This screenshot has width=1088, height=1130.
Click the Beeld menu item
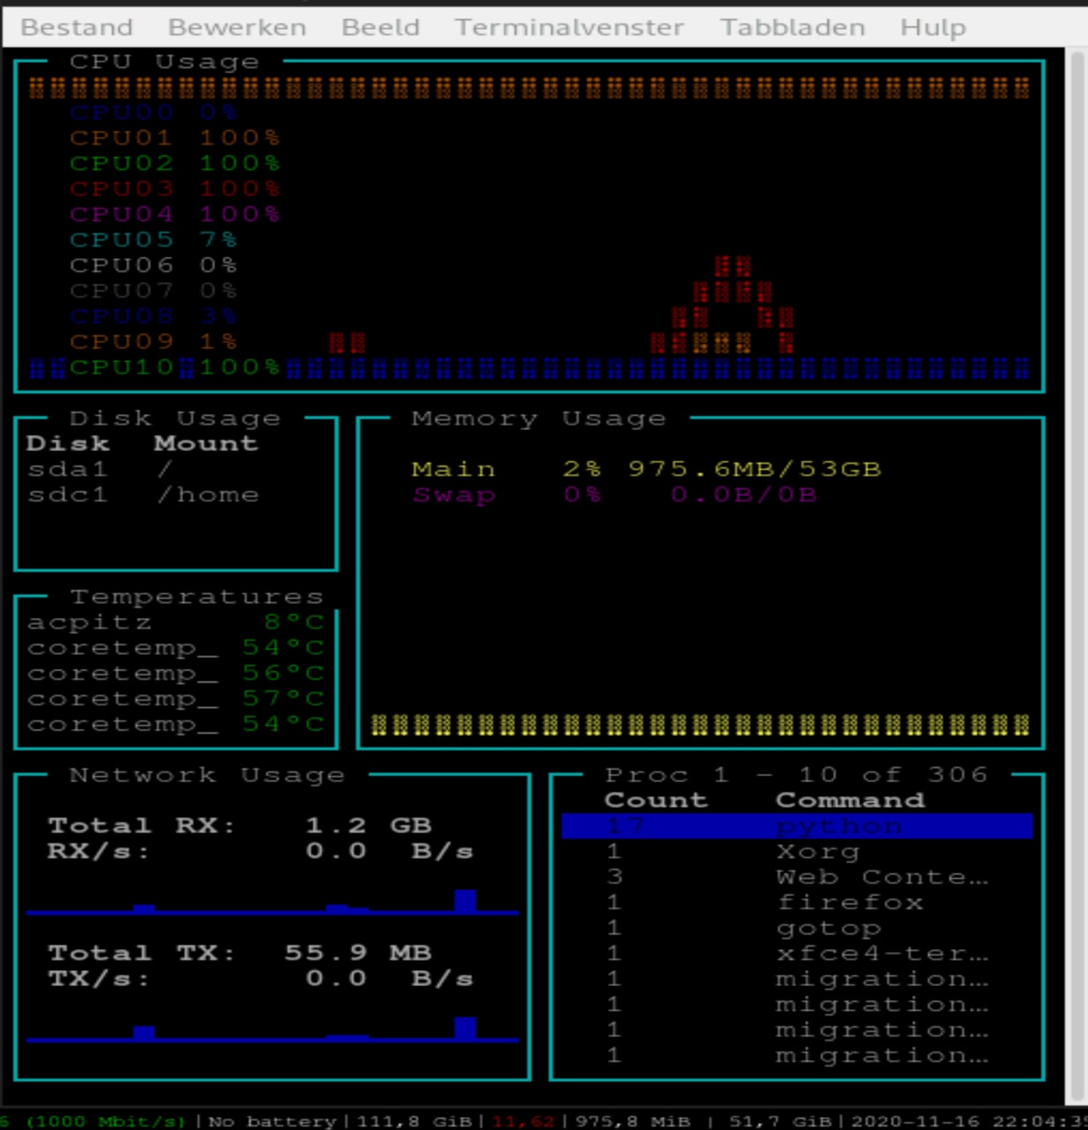pos(380,27)
